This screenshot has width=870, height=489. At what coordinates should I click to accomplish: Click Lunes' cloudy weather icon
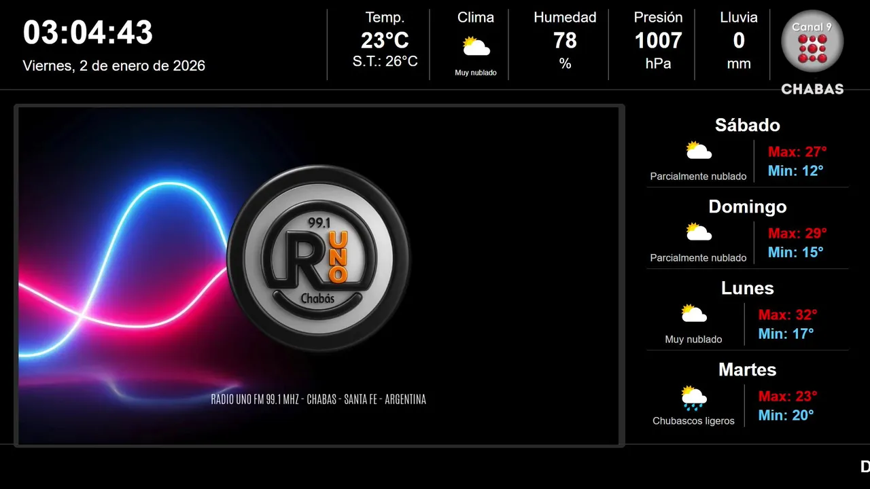(x=694, y=313)
